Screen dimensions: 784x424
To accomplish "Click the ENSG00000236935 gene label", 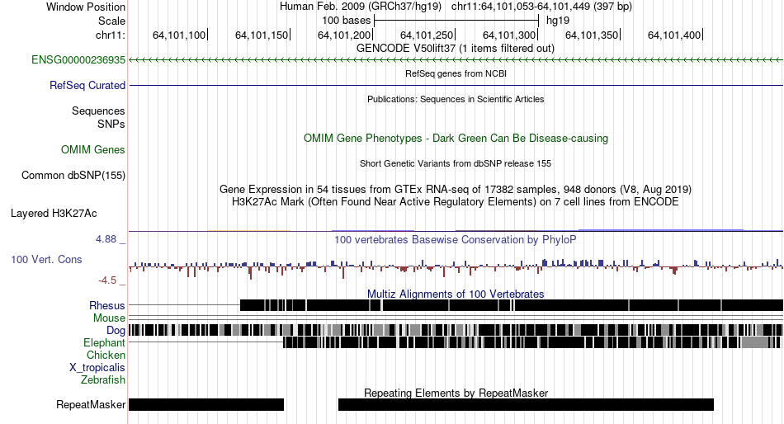I will (78, 60).
